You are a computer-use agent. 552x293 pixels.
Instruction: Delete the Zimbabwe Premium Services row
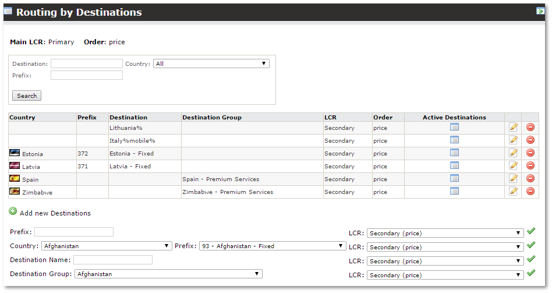(x=530, y=191)
